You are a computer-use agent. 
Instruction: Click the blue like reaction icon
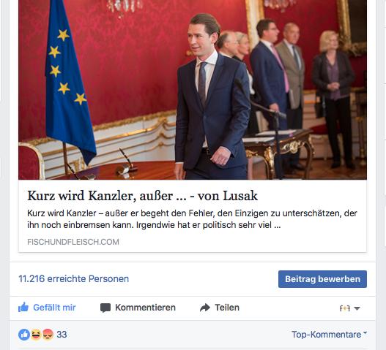click(x=24, y=335)
